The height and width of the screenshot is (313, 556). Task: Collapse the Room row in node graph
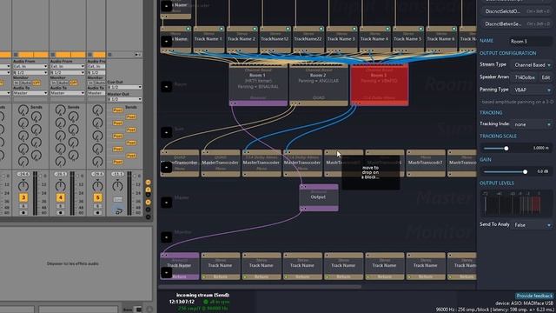[x=166, y=87]
